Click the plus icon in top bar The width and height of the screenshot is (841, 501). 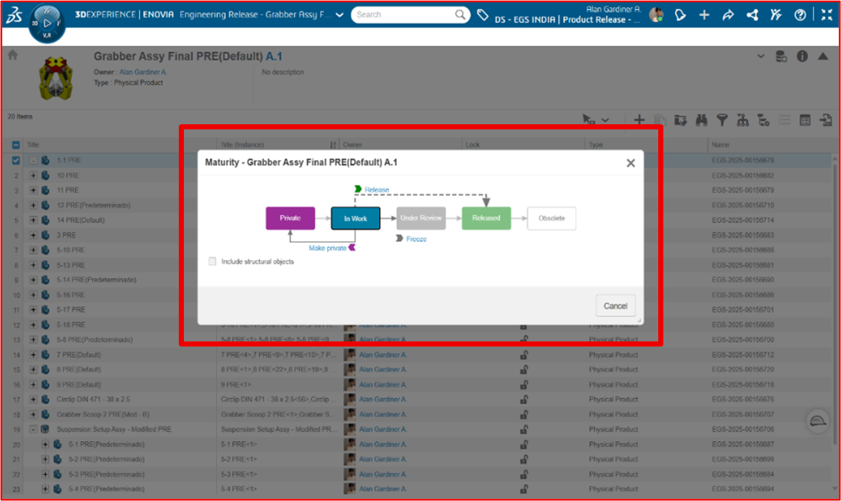click(x=704, y=15)
